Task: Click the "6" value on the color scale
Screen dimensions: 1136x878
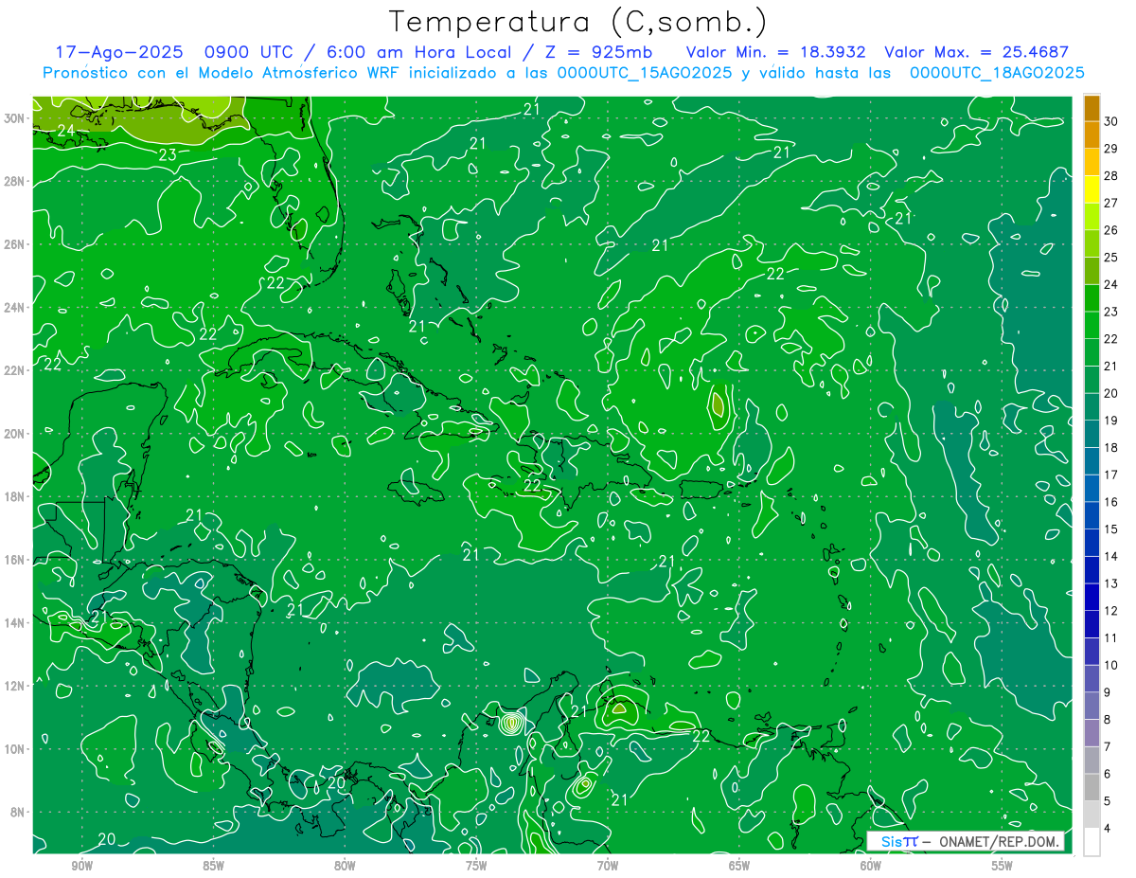Action: [x=1108, y=774]
